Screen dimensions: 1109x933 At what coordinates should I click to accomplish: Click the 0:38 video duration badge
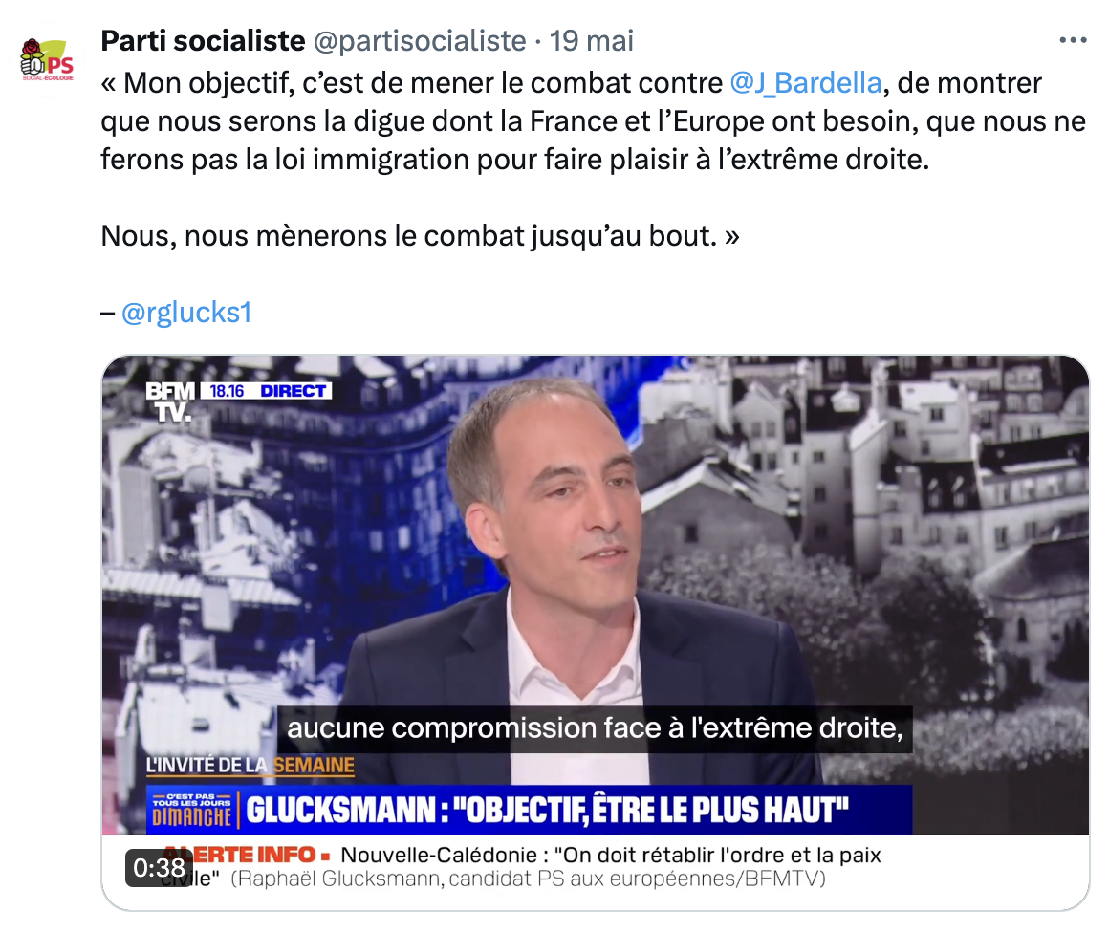pyautogui.click(x=159, y=868)
